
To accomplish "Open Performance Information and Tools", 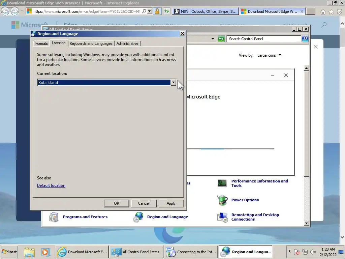I will point(260,183).
